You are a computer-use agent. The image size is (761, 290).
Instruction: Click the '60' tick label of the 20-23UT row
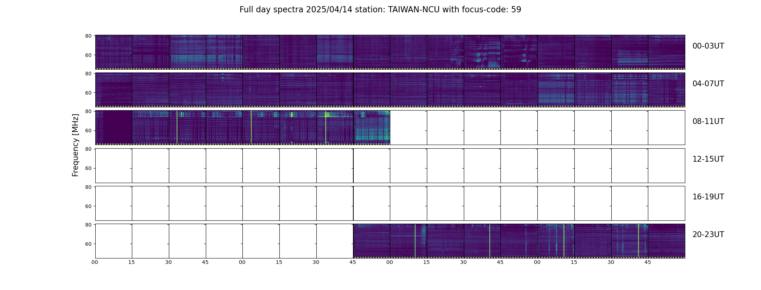[88, 244]
